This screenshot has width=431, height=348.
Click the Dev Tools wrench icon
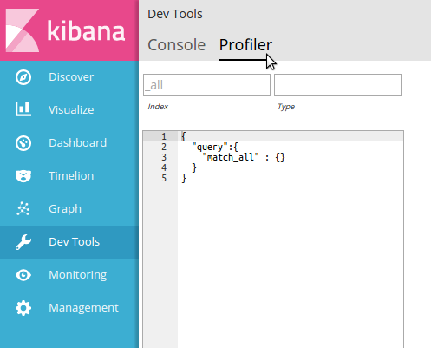pyautogui.click(x=23, y=242)
